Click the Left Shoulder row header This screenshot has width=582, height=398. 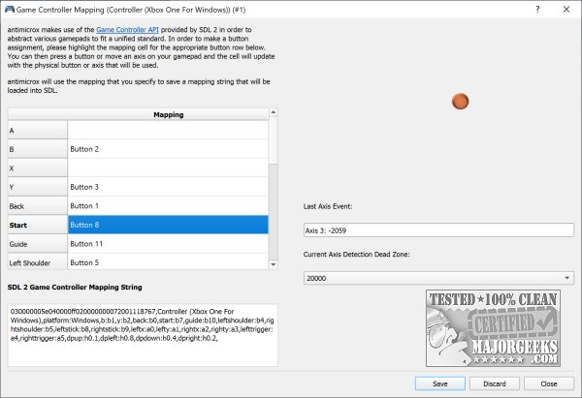38,261
